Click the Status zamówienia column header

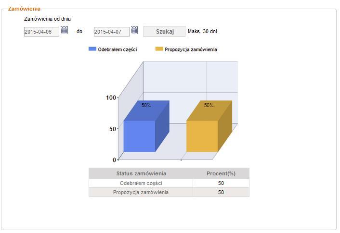point(141,173)
